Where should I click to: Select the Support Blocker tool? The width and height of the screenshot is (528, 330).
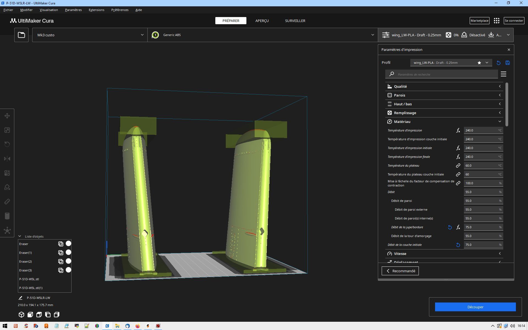(x=7, y=187)
